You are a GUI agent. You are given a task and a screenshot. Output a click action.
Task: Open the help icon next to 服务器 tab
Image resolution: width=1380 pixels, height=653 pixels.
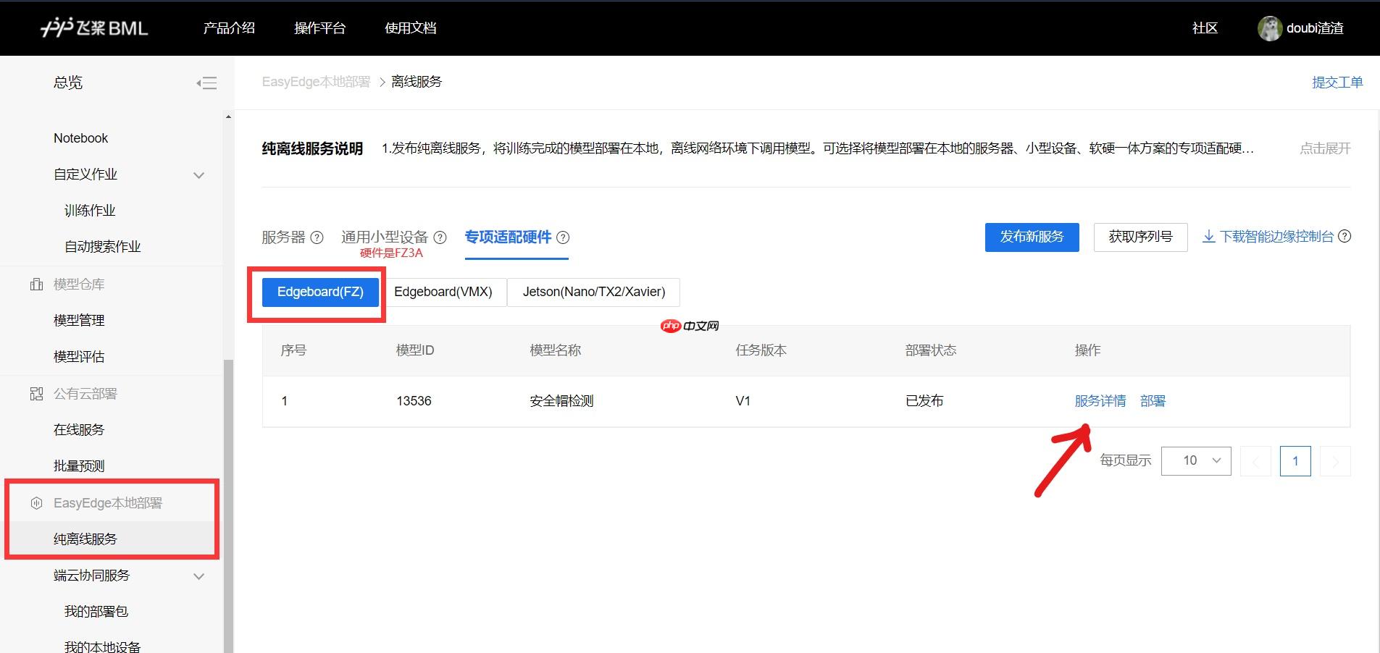[x=317, y=237]
